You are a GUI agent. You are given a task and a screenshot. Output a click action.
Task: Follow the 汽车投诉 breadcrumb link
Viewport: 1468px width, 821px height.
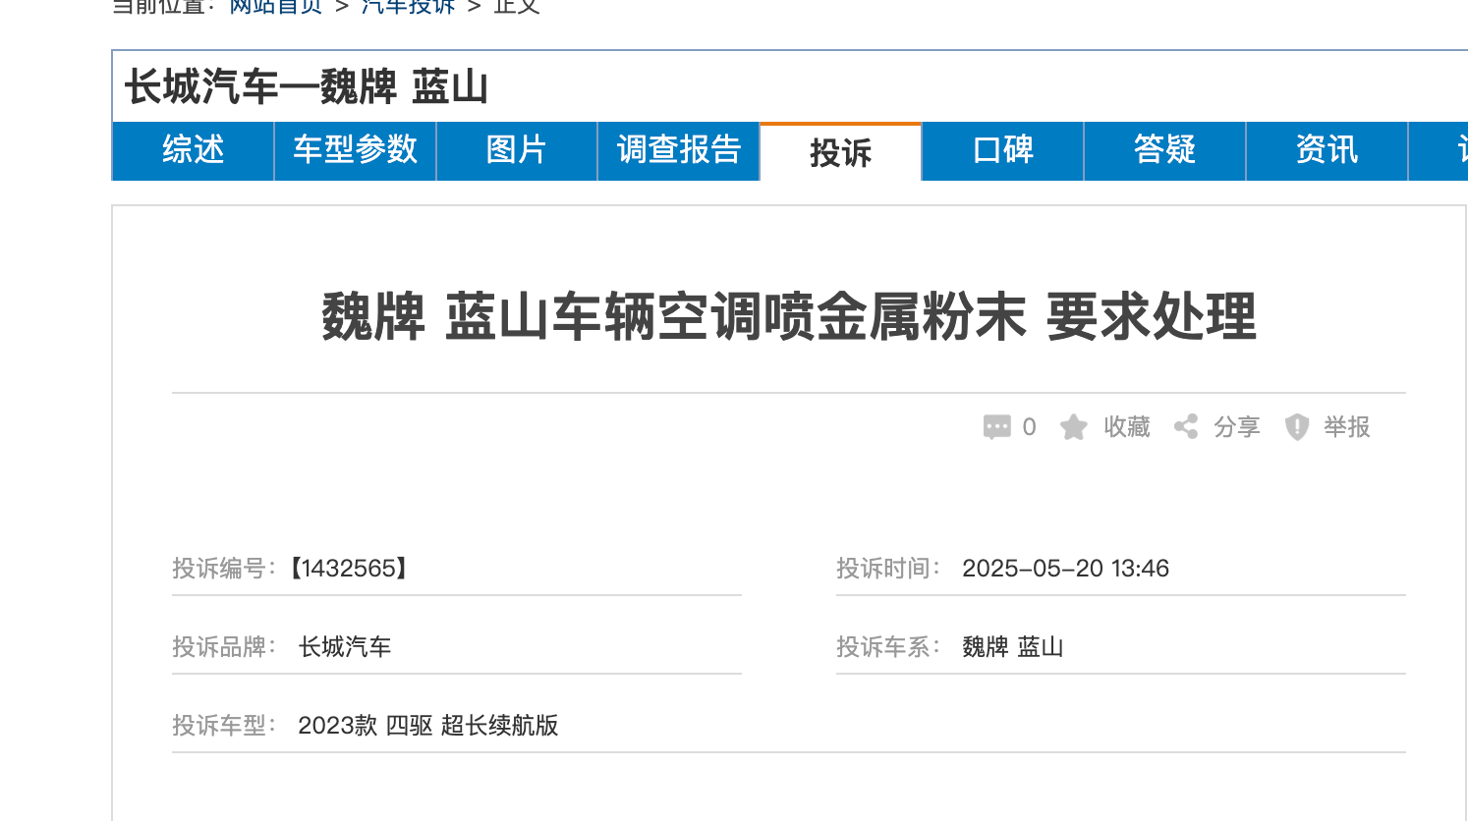[x=408, y=7]
